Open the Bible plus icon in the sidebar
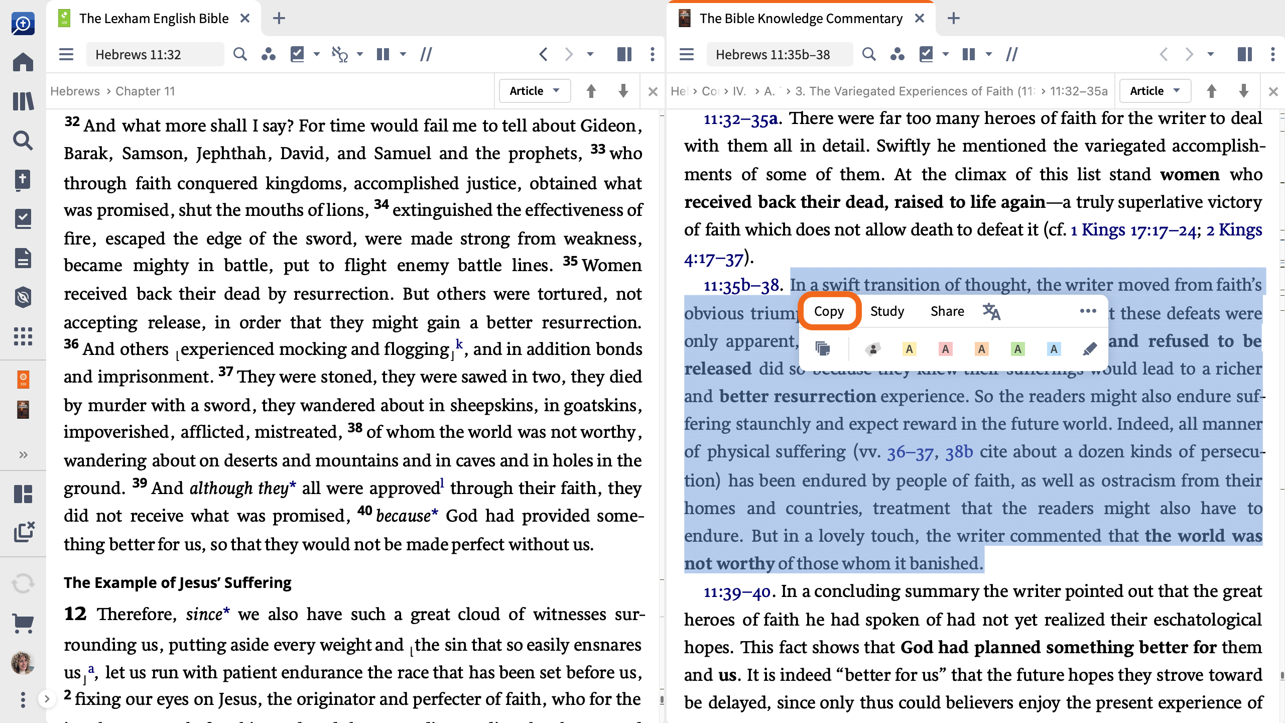The height and width of the screenshot is (723, 1285). point(23,180)
